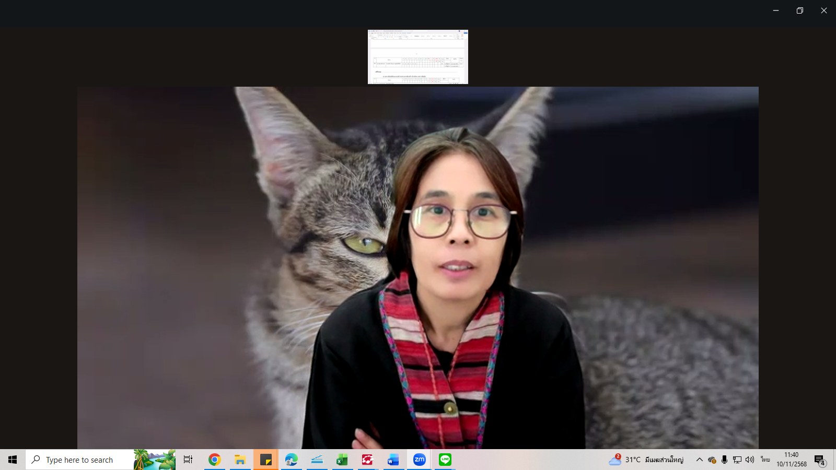
Task: Open Zoom from the taskbar
Action: pos(419,460)
